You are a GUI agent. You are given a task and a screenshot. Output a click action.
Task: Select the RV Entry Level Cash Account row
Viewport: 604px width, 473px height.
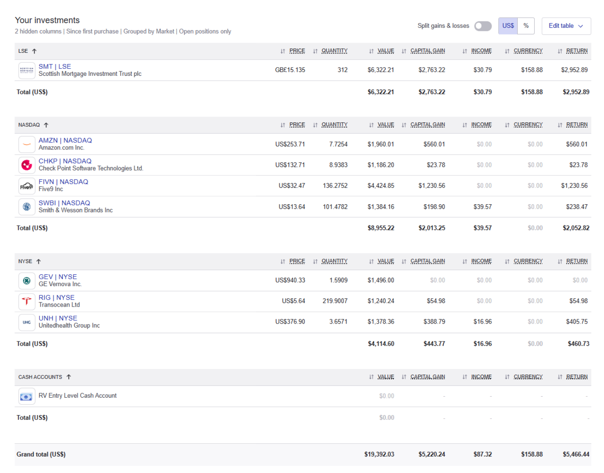tap(303, 396)
